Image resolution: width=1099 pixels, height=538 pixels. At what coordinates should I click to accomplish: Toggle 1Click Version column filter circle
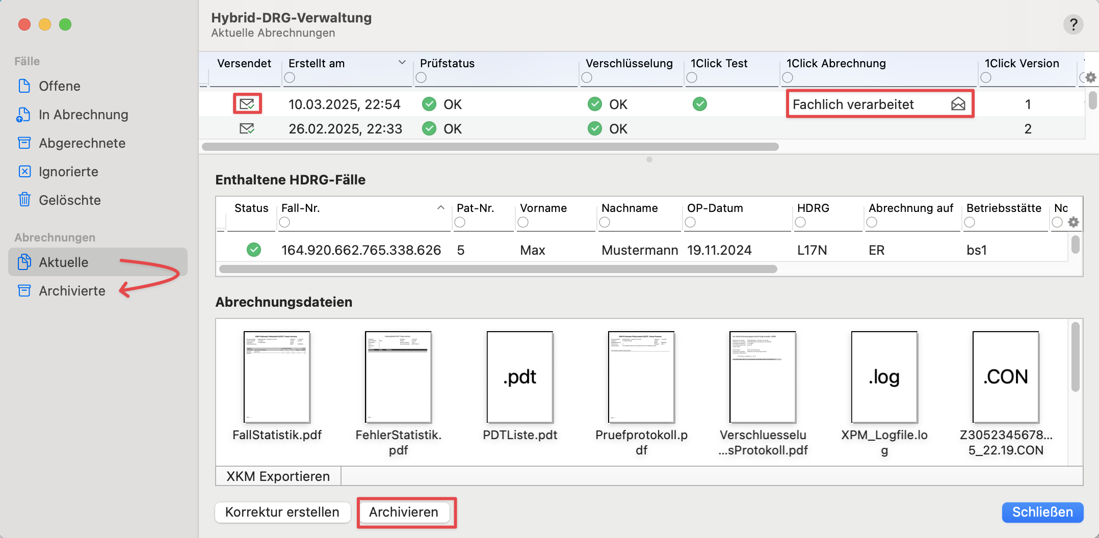click(986, 77)
